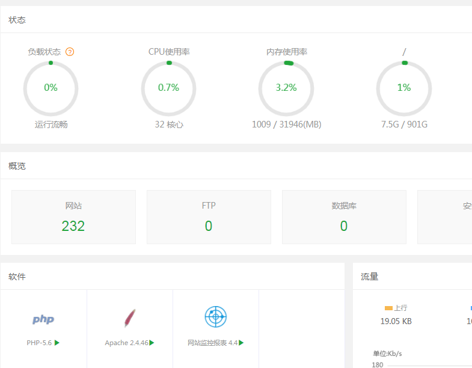Open the PHP logo icon

point(43,319)
